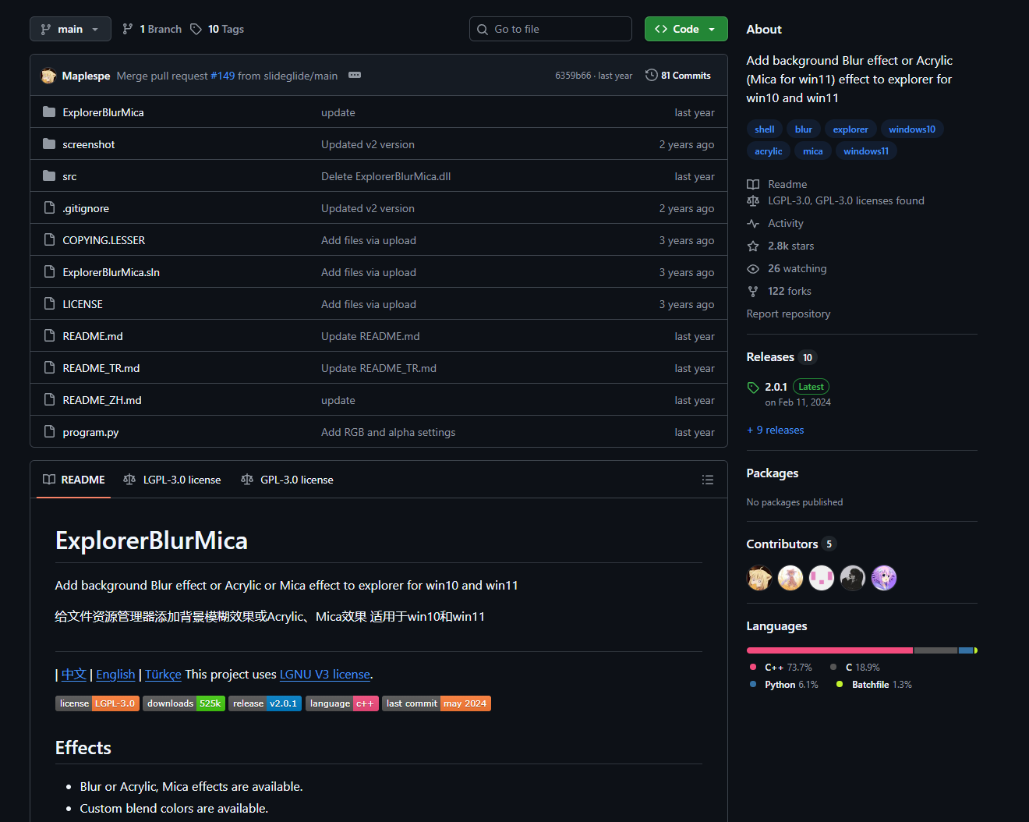Open the 中文 README link

click(74, 674)
